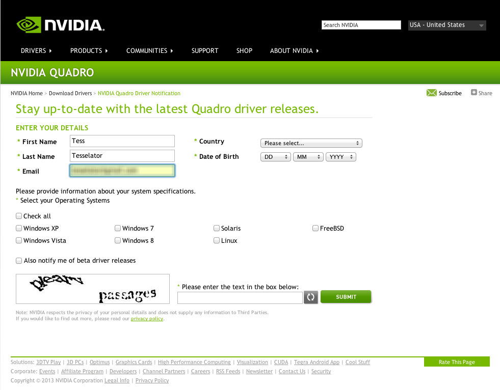Open the RSS Feeds link
500x390 pixels.
(228, 371)
